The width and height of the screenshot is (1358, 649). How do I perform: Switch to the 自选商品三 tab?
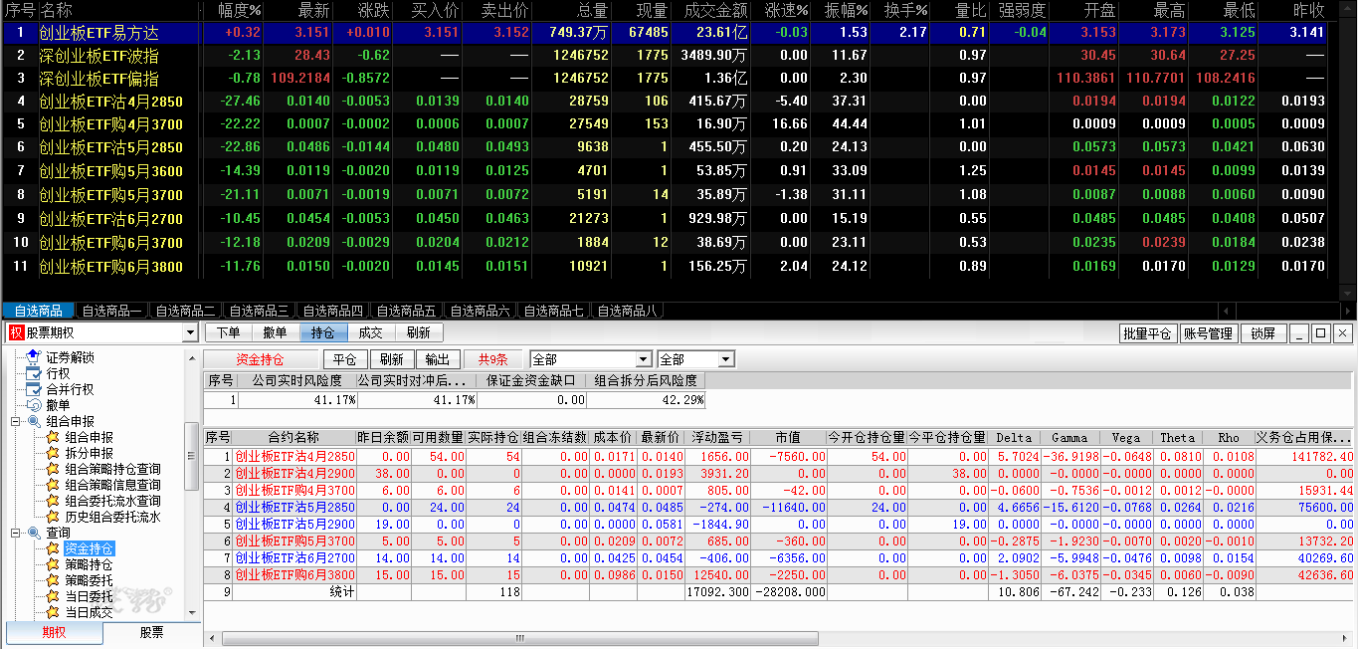(x=257, y=311)
